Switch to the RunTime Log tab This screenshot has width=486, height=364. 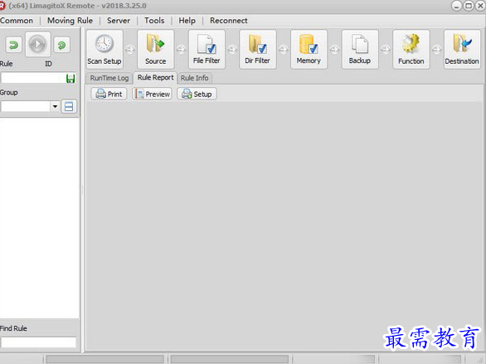[109, 78]
